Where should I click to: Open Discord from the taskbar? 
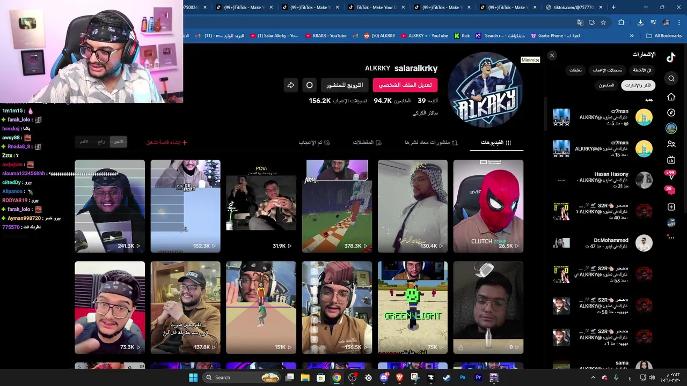point(384,377)
